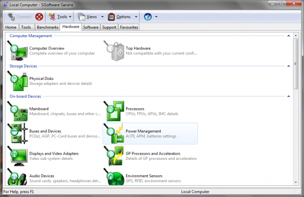304x197 pixels.
Task: Expand the Options dropdown arrow
Action: (136, 17)
